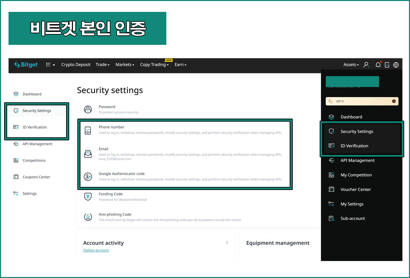Click the Email envelope icon
Viewport: 410px width, 278px height.
88,154
